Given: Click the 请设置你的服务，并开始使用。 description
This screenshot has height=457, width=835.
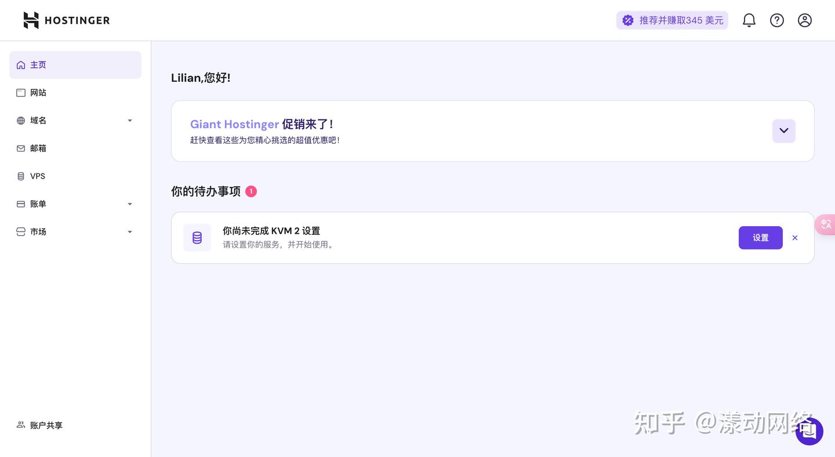Looking at the screenshot, I should (x=279, y=245).
